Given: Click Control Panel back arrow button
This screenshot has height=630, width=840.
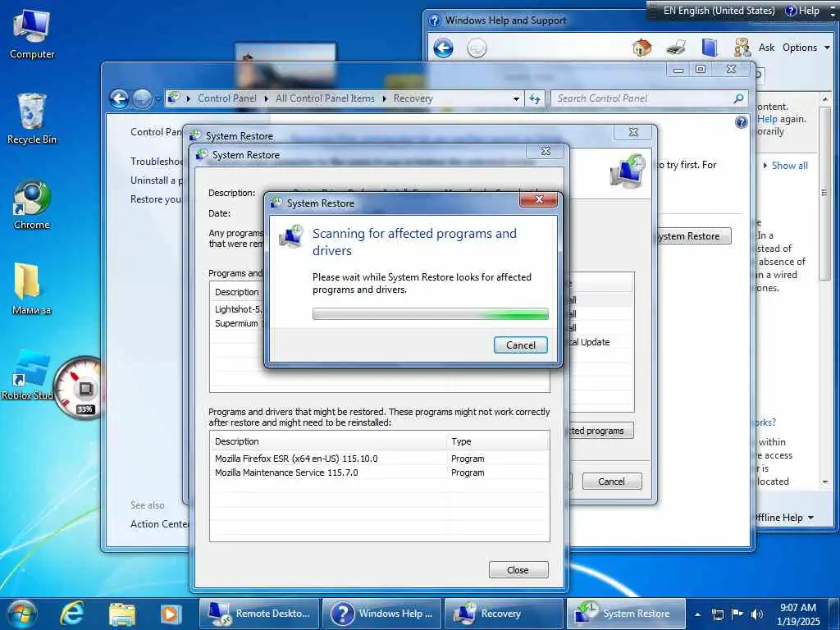Looking at the screenshot, I should (119, 98).
